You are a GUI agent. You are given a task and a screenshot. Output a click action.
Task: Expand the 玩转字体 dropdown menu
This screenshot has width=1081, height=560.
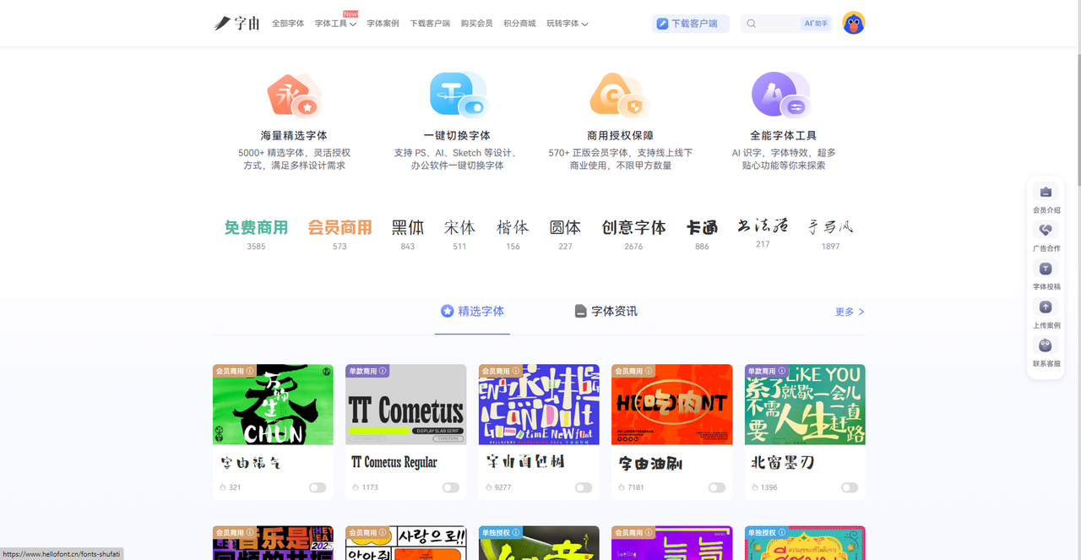coord(567,24)
